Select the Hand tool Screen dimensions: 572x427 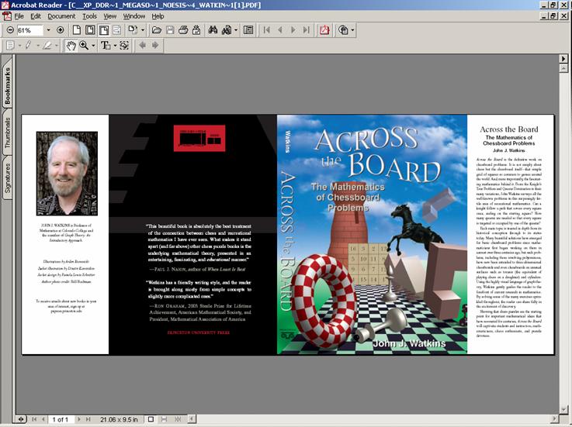coord(70,46)
